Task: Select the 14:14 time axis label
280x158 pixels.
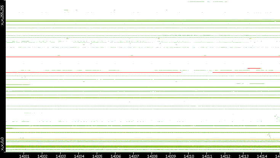Action: point(262,156)
